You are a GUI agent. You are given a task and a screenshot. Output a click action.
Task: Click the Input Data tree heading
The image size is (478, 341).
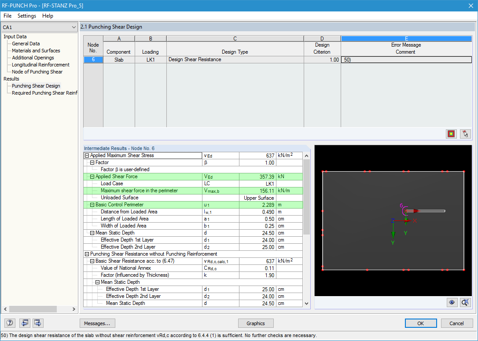[x=15, y=37]
